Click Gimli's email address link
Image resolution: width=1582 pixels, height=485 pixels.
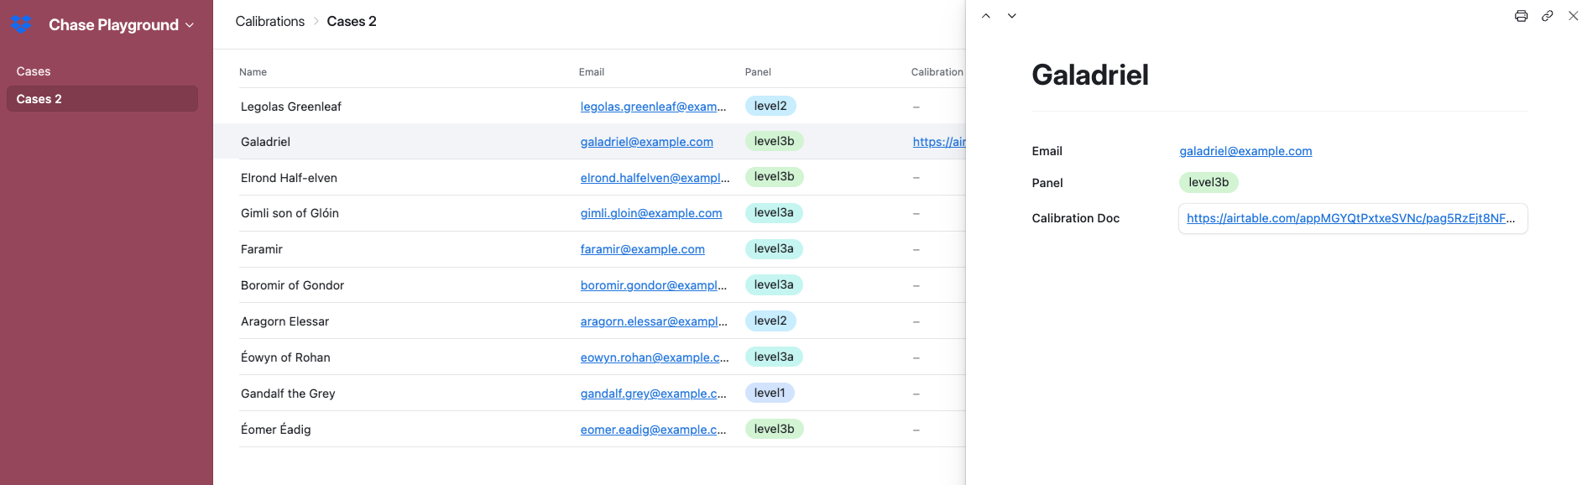[650, 213]
